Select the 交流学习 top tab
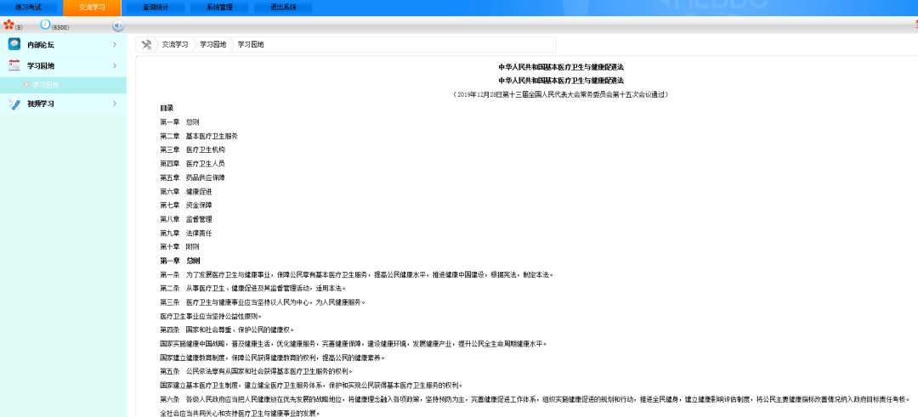 click(92, 8)
